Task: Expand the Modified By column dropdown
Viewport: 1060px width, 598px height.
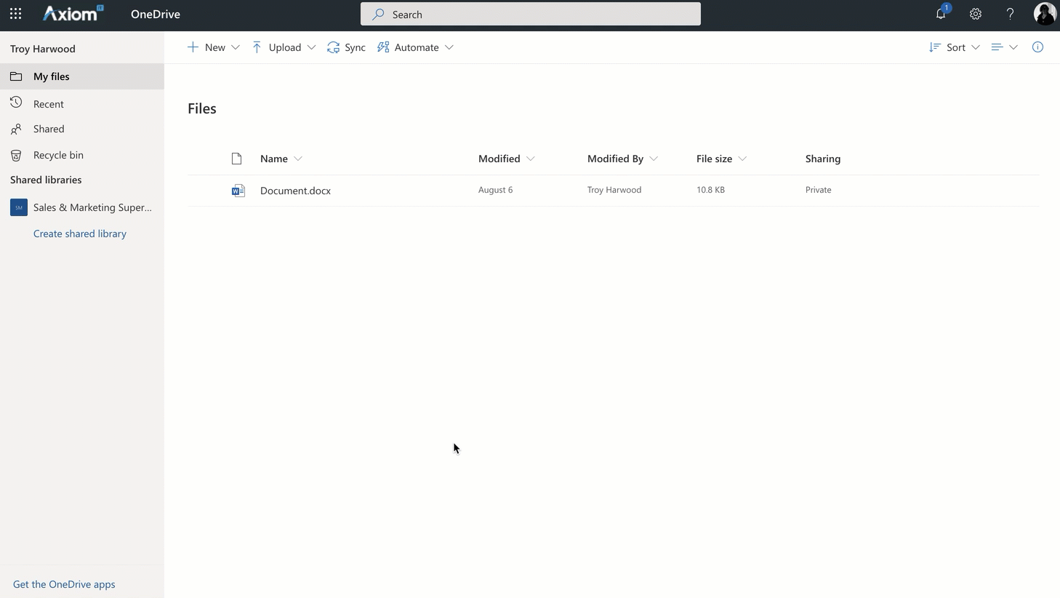Action: (654, 159)
